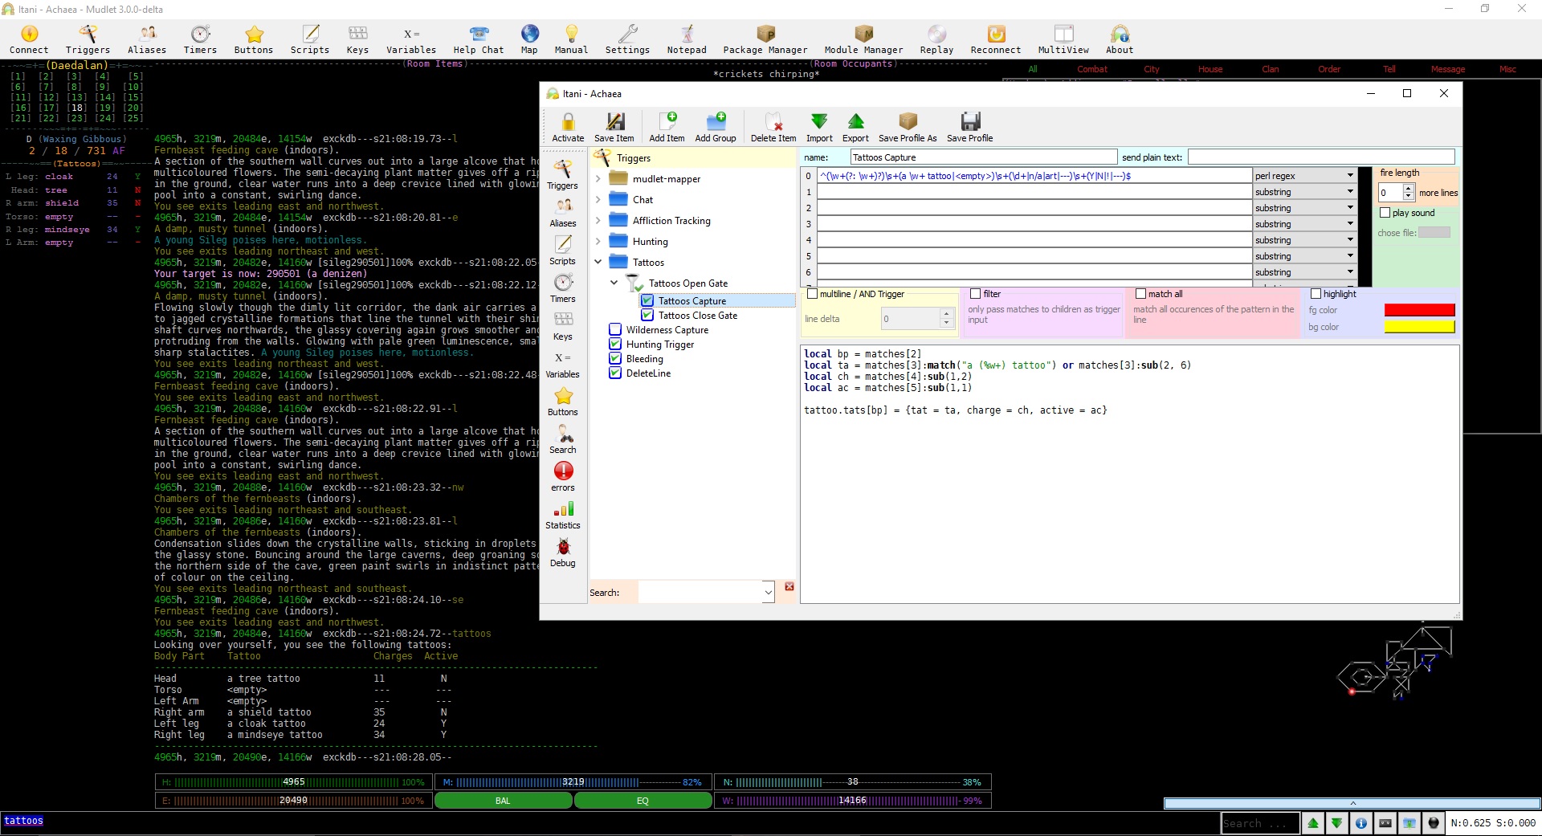The image size is (1542, 836).
Task: Toggle Bleeding trigger checkbox
Action: [x=615, y=359]
